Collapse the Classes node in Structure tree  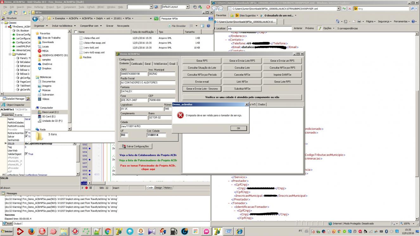(x=3, y=23)
